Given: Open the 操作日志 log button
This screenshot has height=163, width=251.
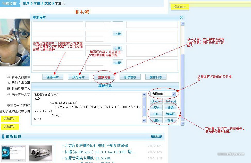Looking at the screenshot, I should point(156,77).
